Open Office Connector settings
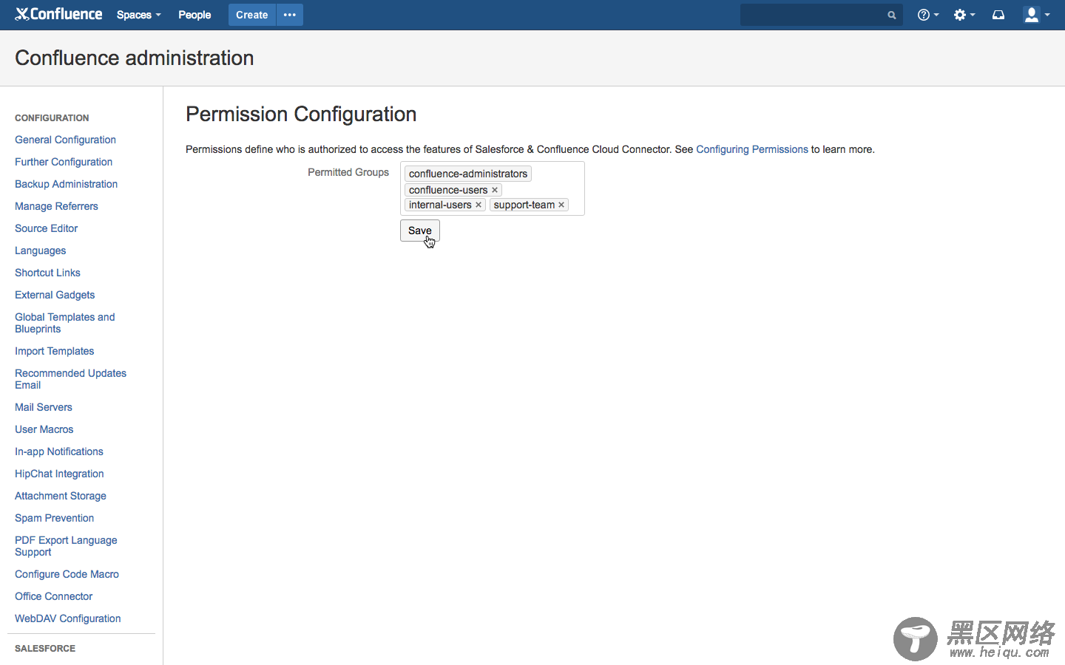This screenshot has height=665, width=1065. [53, 596]
